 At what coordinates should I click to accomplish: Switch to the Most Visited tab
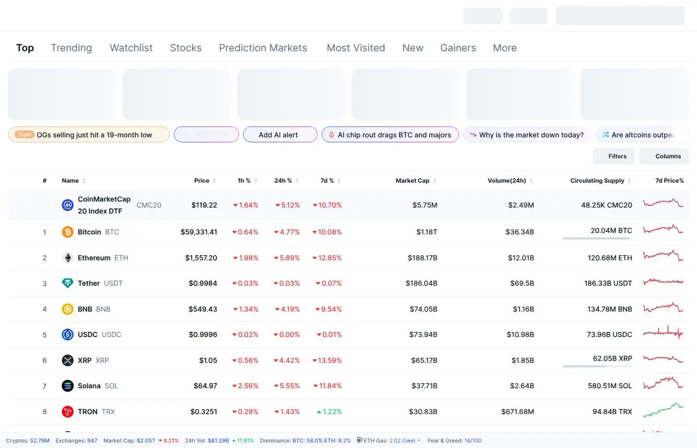point(356,48)
